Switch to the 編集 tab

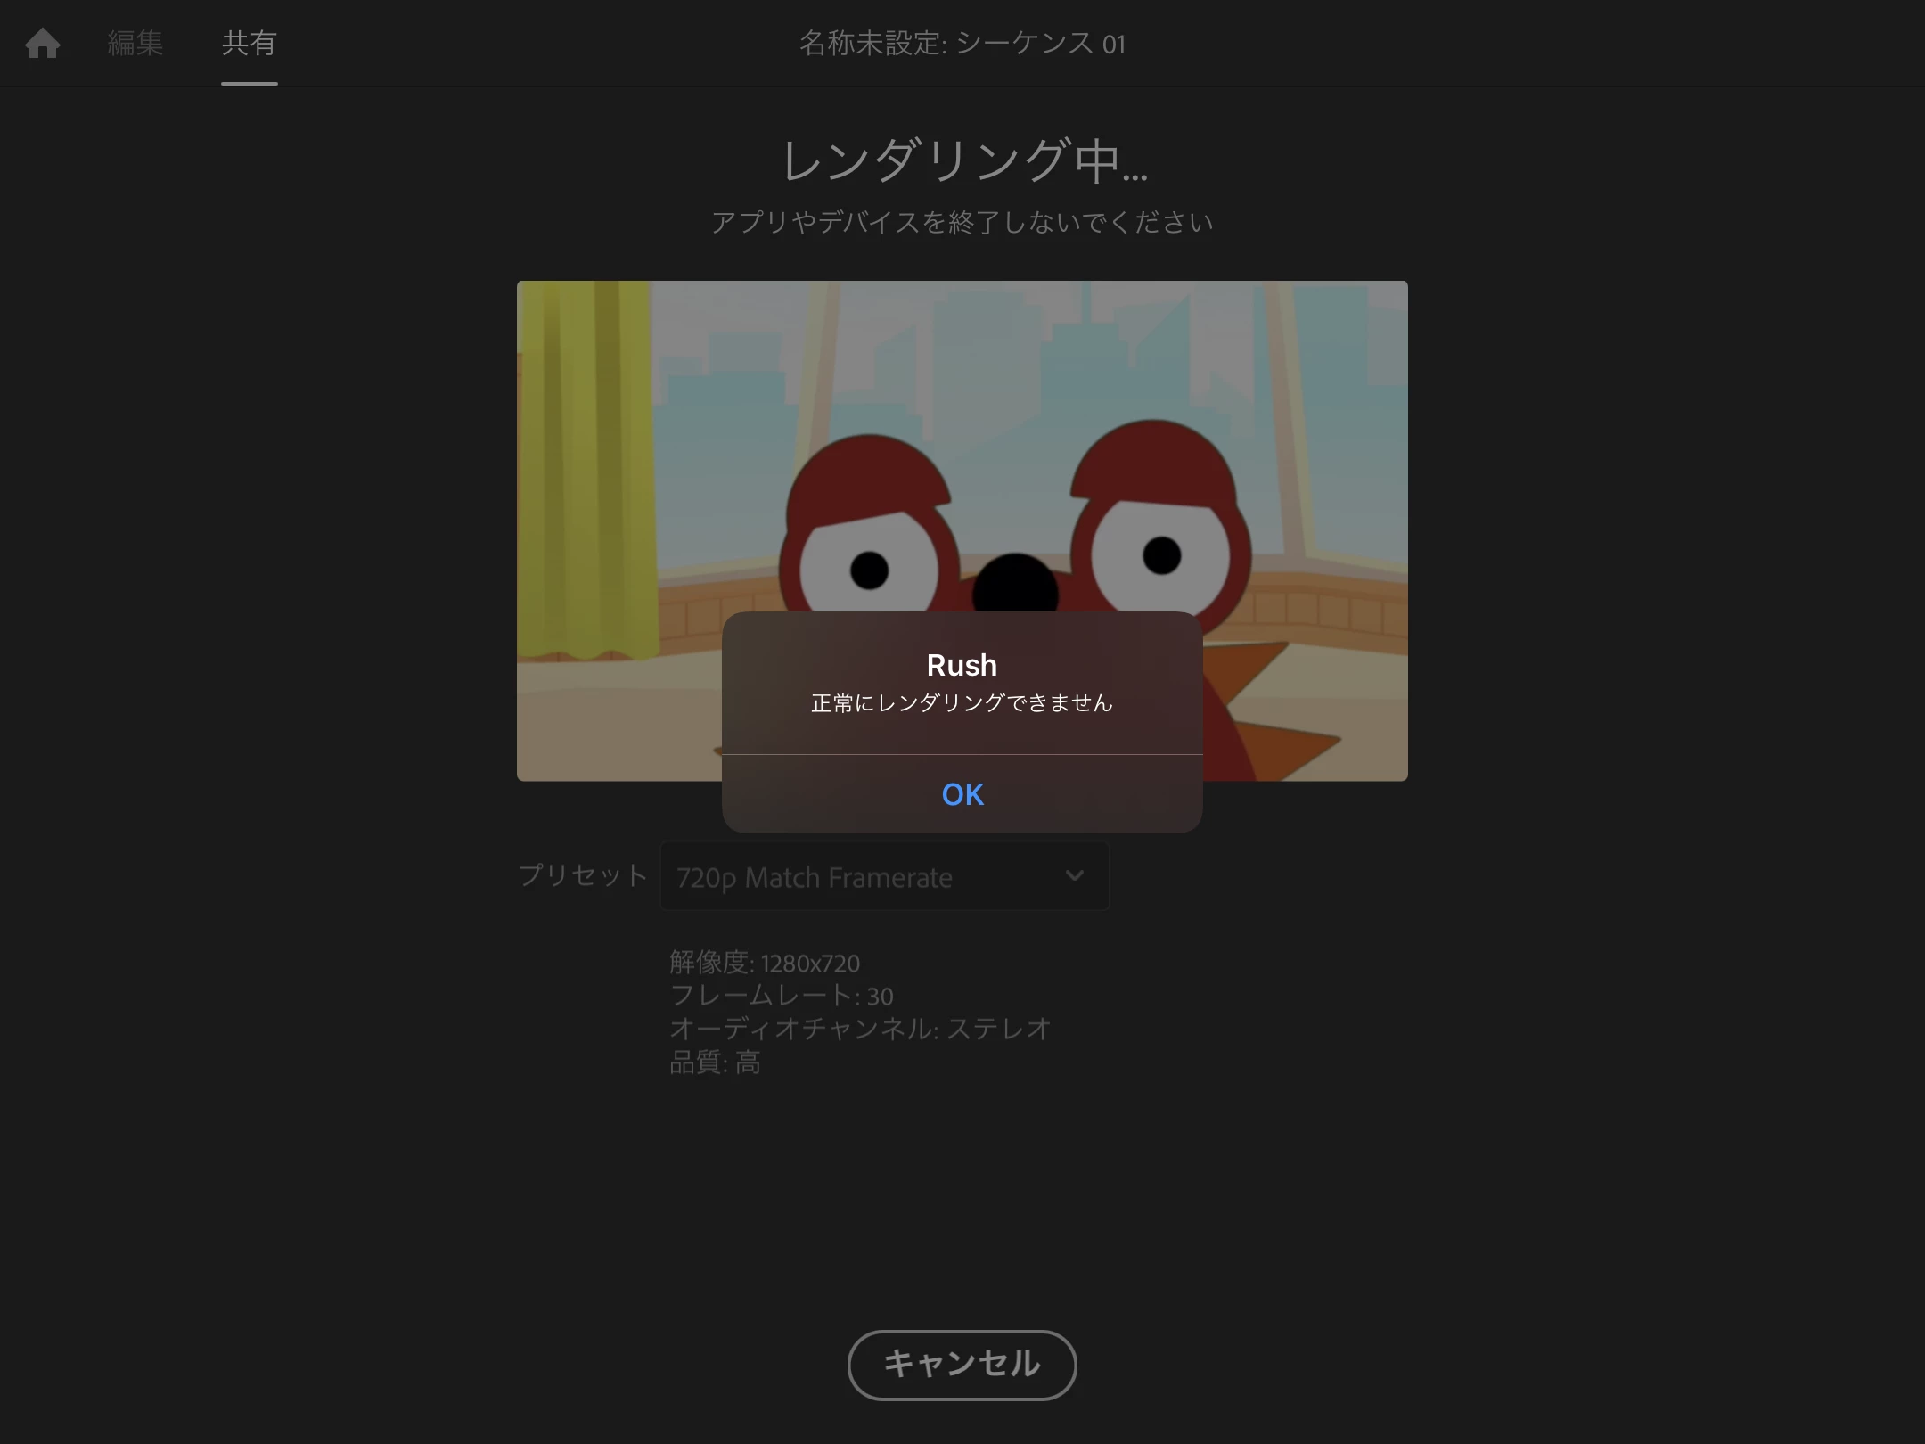click(x=135, y=43)
